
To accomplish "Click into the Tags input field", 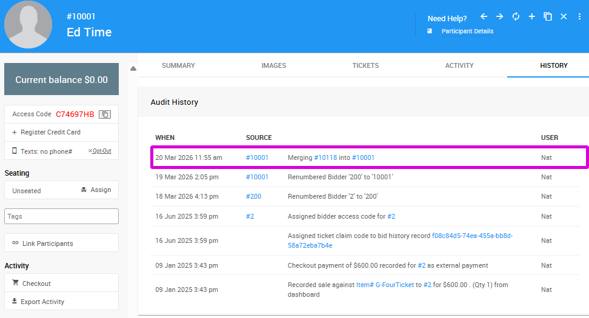I will [61, 216].
